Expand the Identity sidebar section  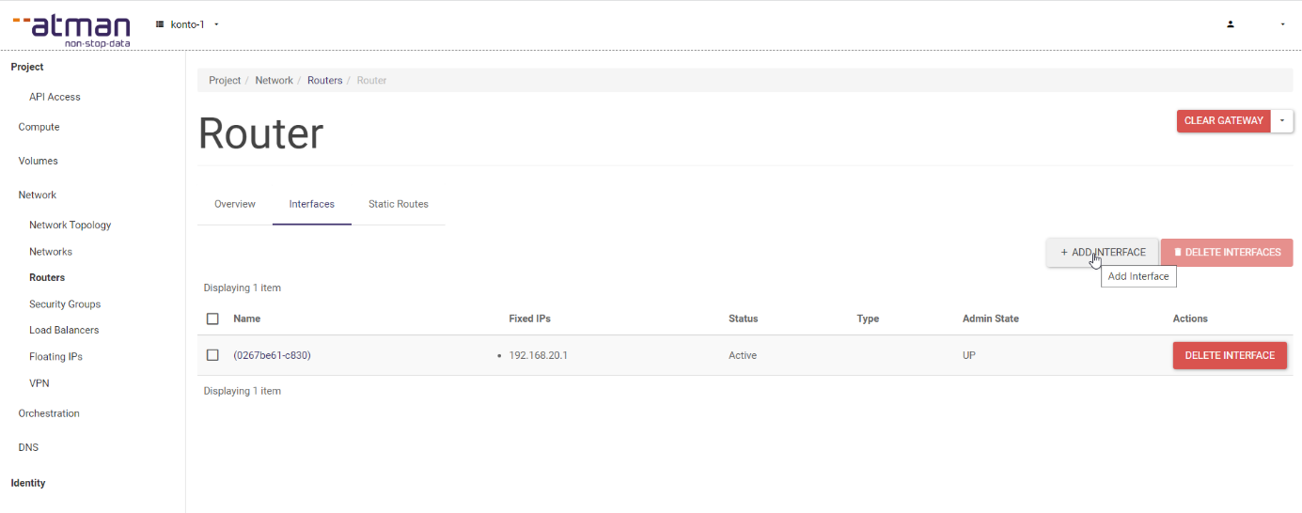(28, 483)
